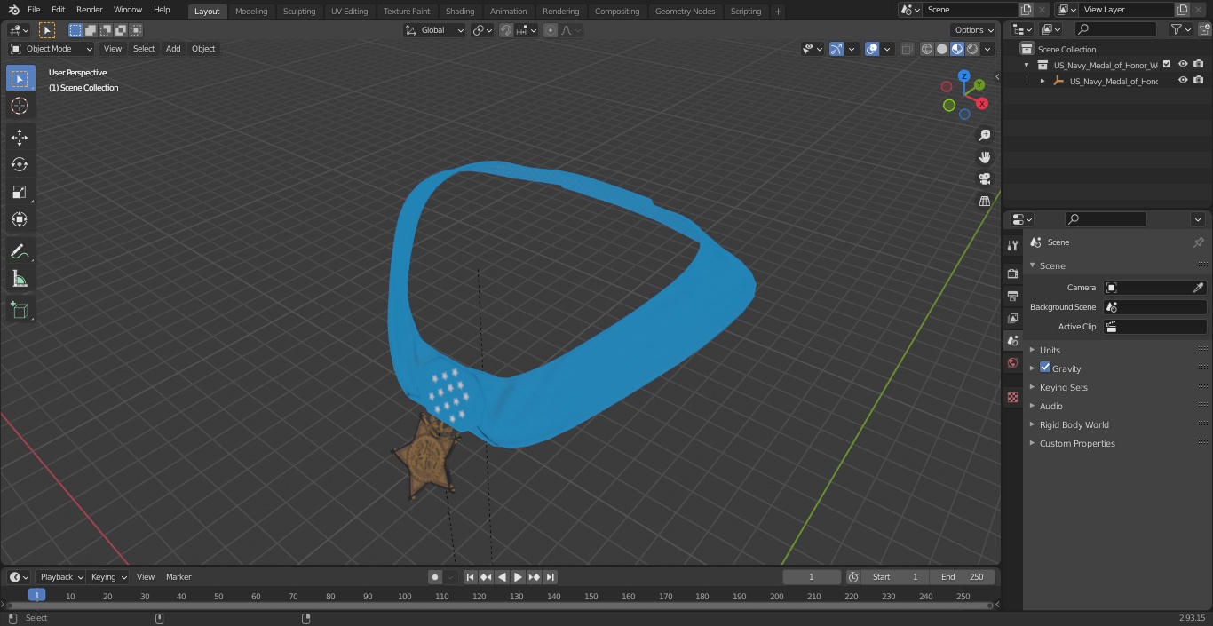Select the Annotate tool
1213x626 pixels.
pyautogui.click(x=20, y=251)
